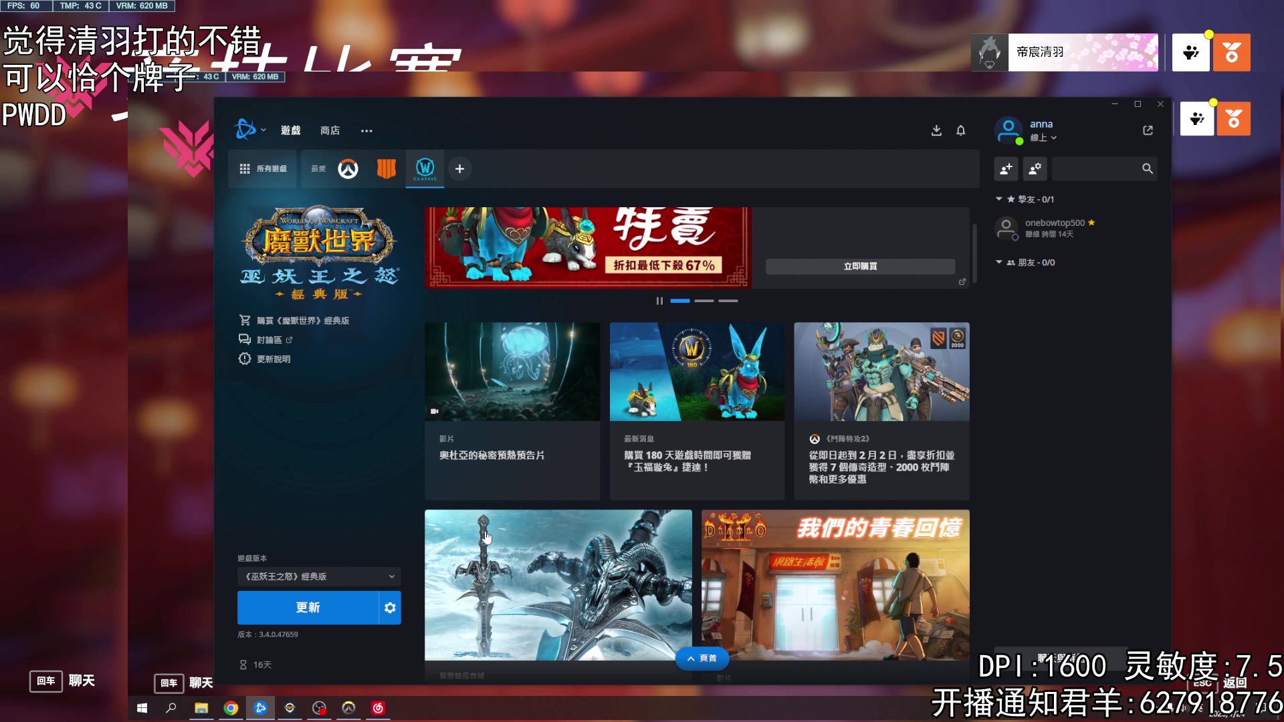Open the friend management settings icon
The width and height of the screenshot is (1284, 722).
(1035, 169)
